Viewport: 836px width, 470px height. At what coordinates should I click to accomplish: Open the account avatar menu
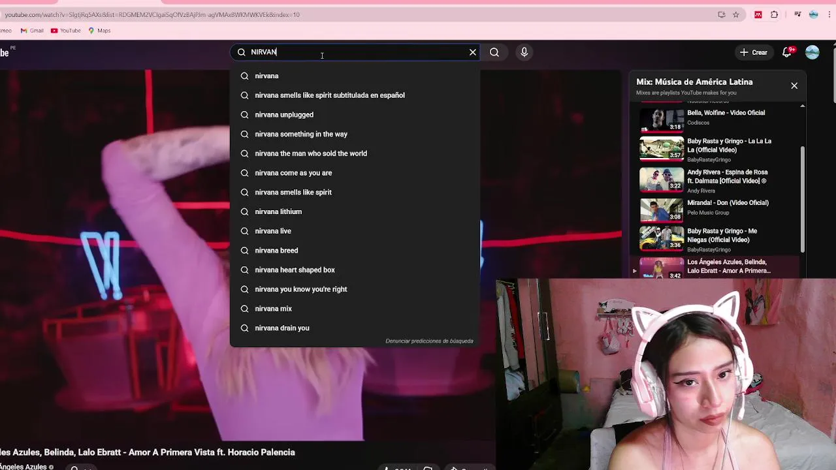coord(812,52)
